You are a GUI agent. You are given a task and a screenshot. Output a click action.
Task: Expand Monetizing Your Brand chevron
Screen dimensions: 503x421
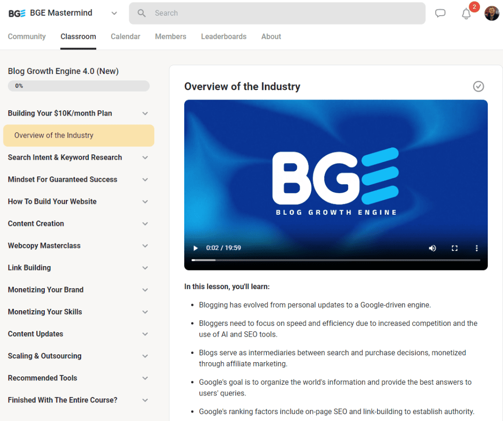[145, 290]
